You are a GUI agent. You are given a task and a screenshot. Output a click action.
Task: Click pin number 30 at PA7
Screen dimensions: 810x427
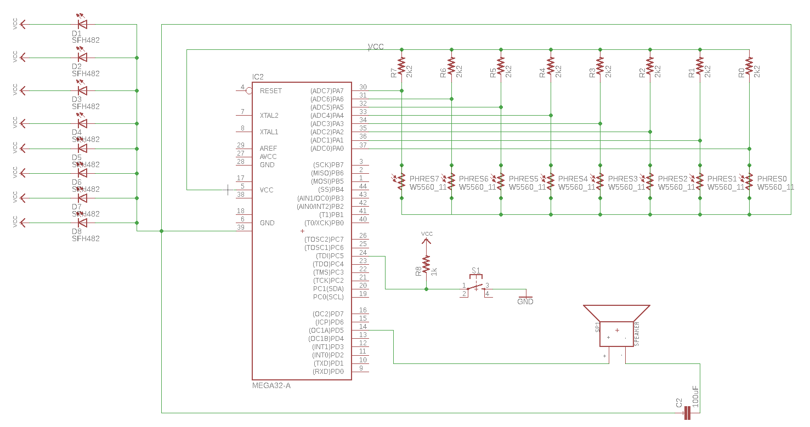click(x=362, y=87)
